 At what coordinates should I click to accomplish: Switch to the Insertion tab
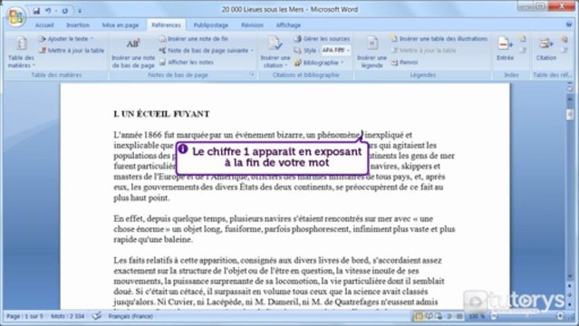tap(78, 25)
